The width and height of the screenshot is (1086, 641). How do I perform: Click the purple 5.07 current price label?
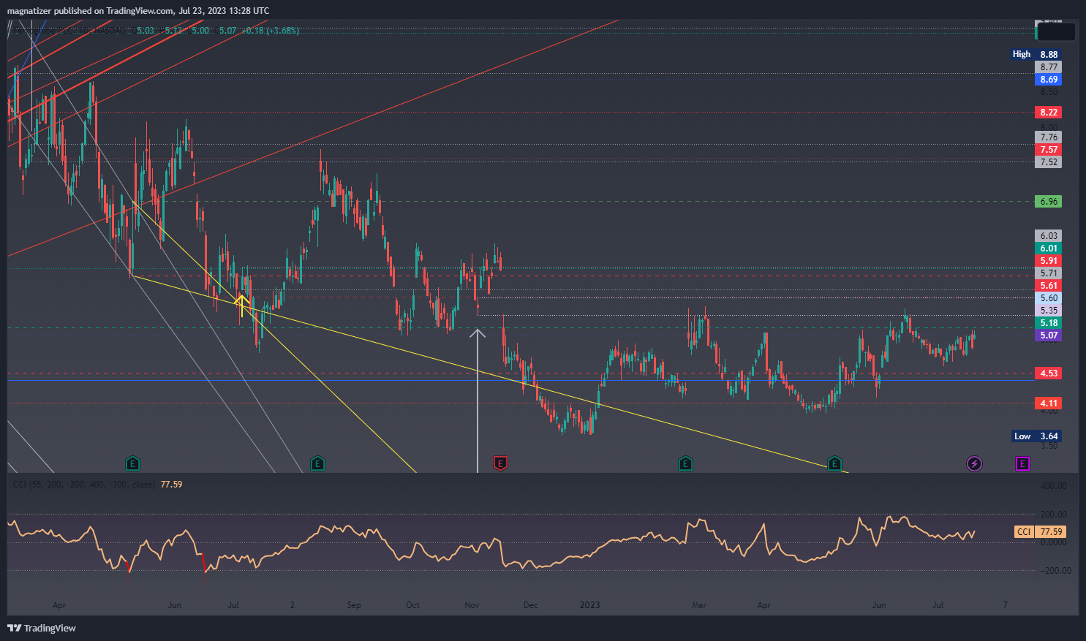tap(1048, 335)
